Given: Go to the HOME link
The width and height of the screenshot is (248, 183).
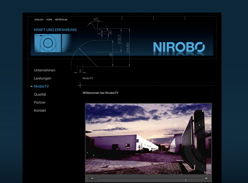Looking at the screenshot, I should 49,19.
